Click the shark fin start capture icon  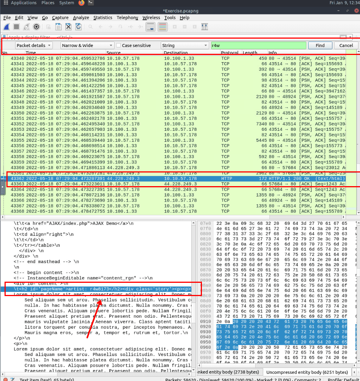pyautogui.click(x=6, y=27)
